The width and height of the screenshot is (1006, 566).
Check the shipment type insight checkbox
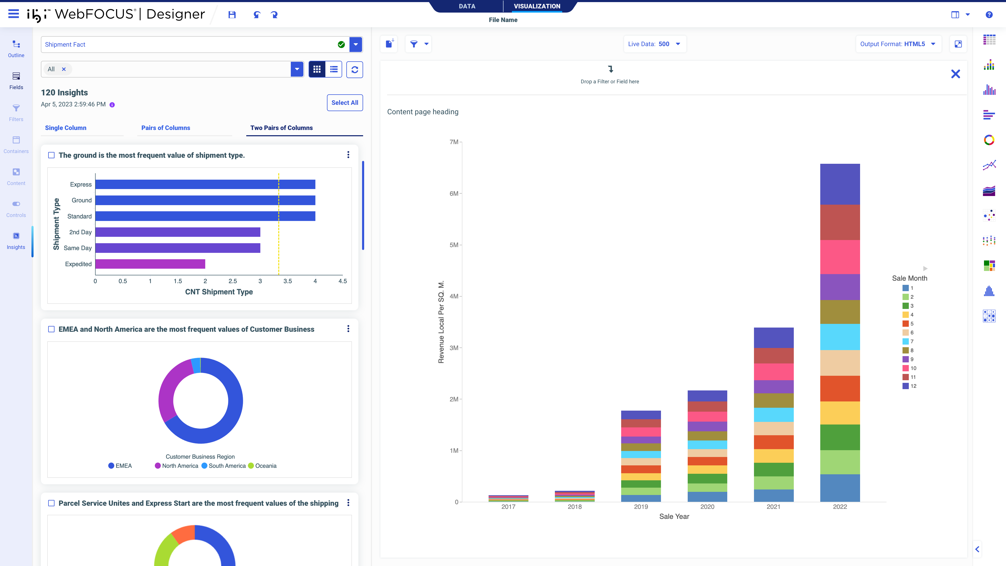[51, 155]
